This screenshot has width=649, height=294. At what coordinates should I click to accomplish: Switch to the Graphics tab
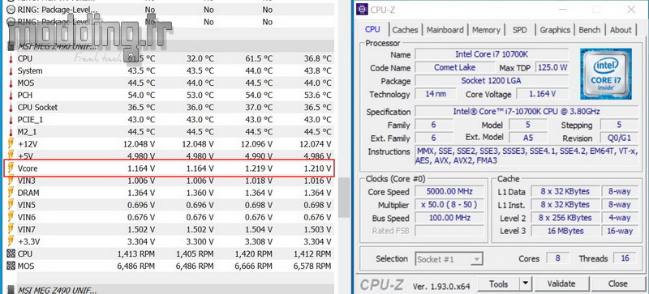(x=555, y=30)
